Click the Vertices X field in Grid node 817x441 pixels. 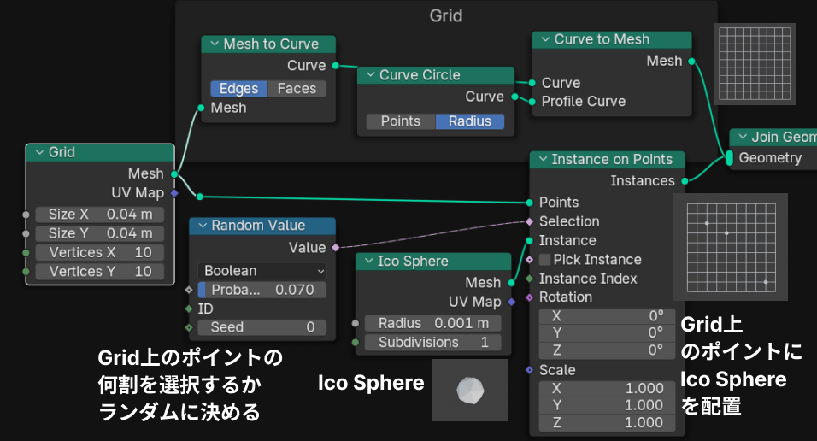coord(101,253)
